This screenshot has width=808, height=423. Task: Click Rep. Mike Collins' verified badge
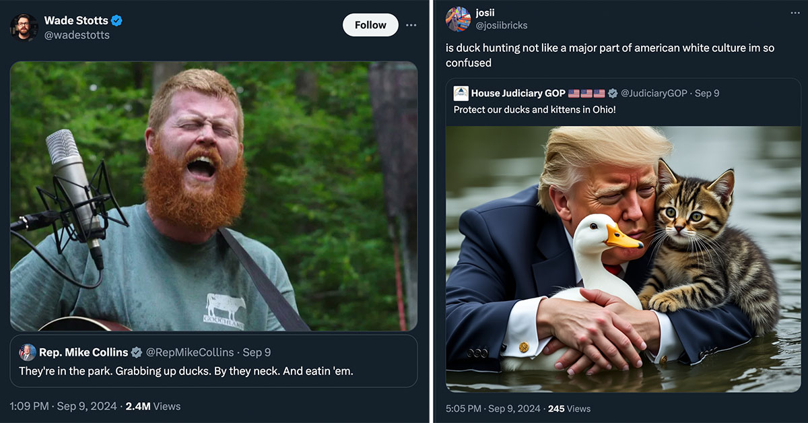(x=136, y=352)
